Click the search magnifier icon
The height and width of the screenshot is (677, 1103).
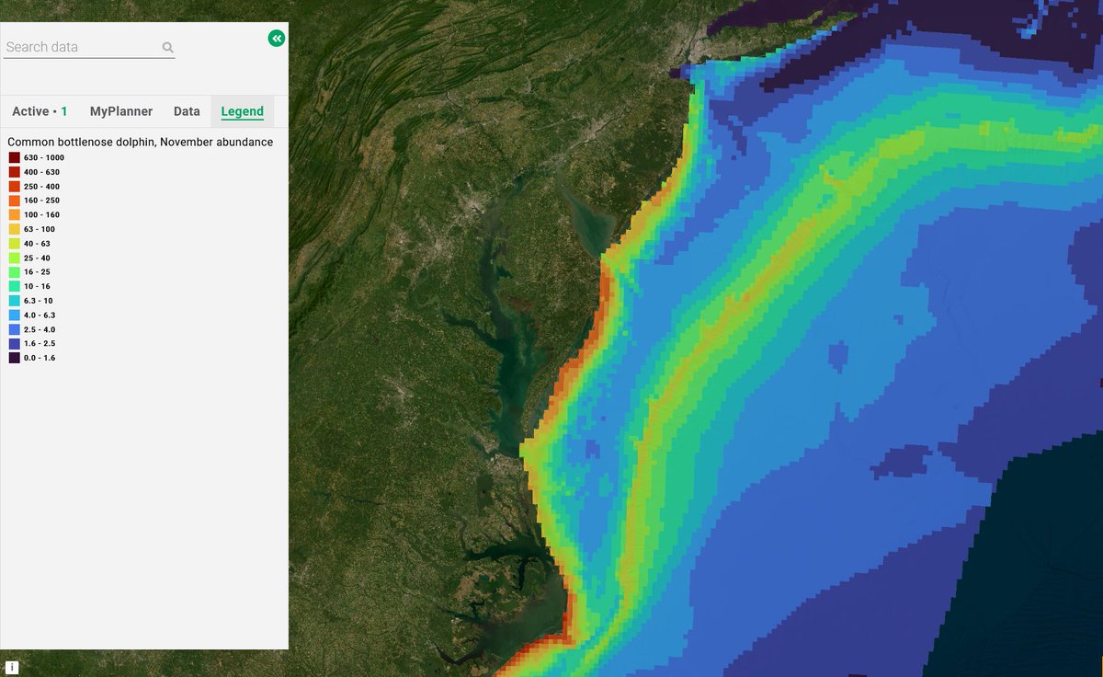(x=167, y=46)
